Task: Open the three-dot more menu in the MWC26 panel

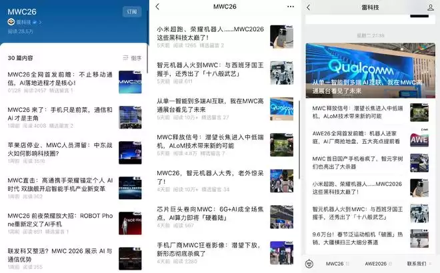Action: [291, 7]
